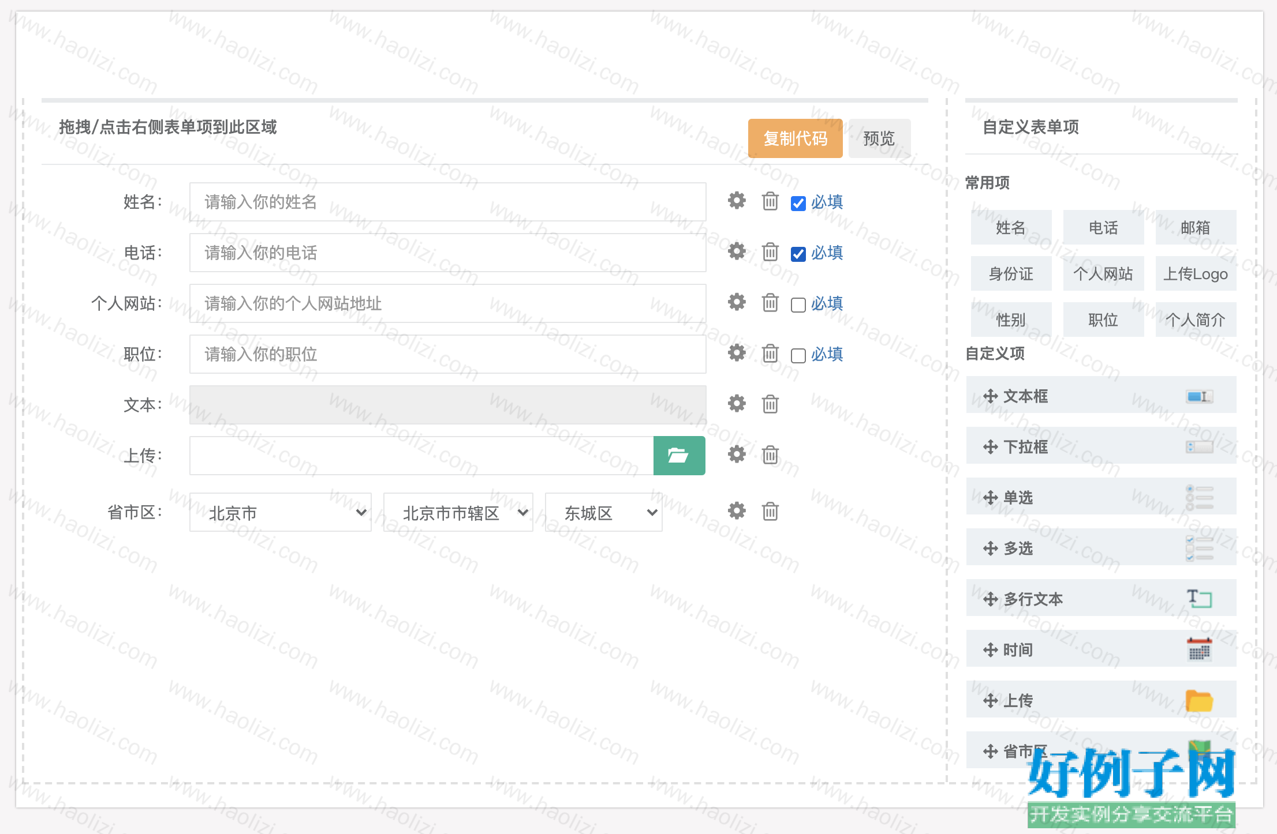The height and width of the screenshot is (834, 1277).
Task: Open settings gear for 职位 row
Action: (x=737, y=353)
